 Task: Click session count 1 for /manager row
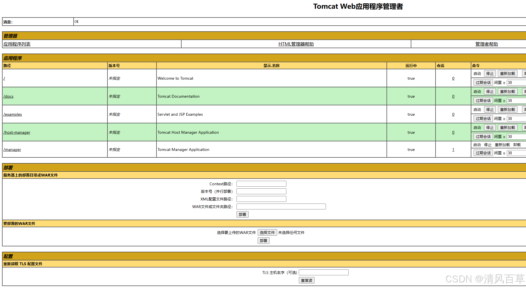(453, 149)
